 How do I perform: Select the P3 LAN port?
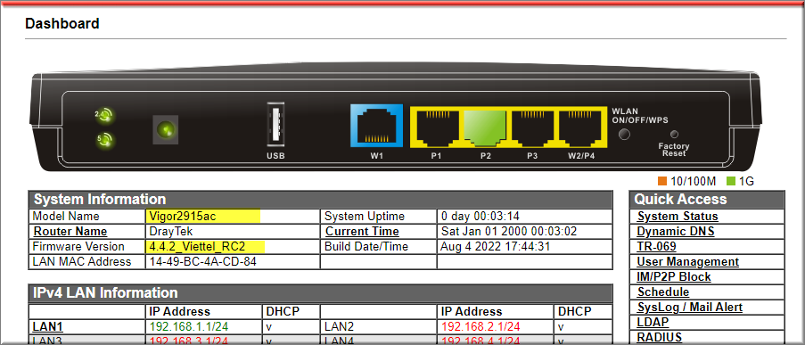(x=532, y=127)
